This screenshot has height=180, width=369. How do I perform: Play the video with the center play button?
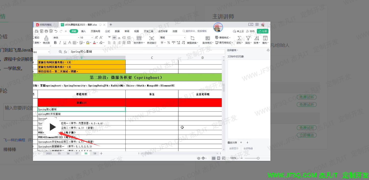pyautogui.click(x=53, y=127)
